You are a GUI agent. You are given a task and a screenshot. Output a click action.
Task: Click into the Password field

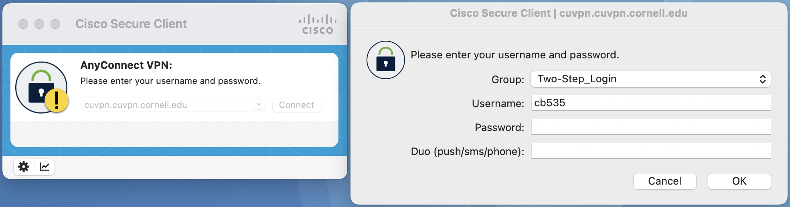point(650,127)
